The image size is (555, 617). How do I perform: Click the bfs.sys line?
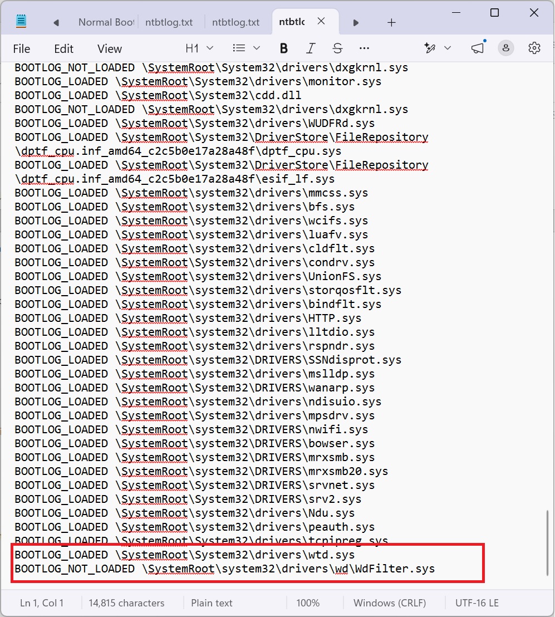(x=184, y=207)
